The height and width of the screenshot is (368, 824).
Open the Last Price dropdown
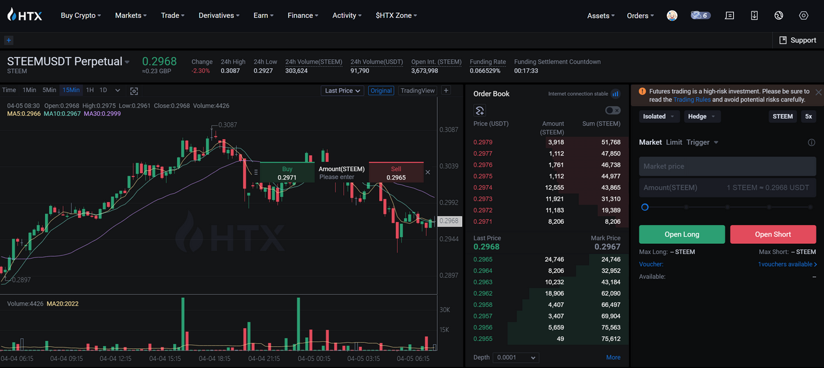point(342,91)
